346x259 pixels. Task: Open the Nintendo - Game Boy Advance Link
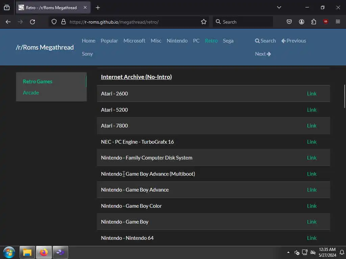tap(312, 190)
